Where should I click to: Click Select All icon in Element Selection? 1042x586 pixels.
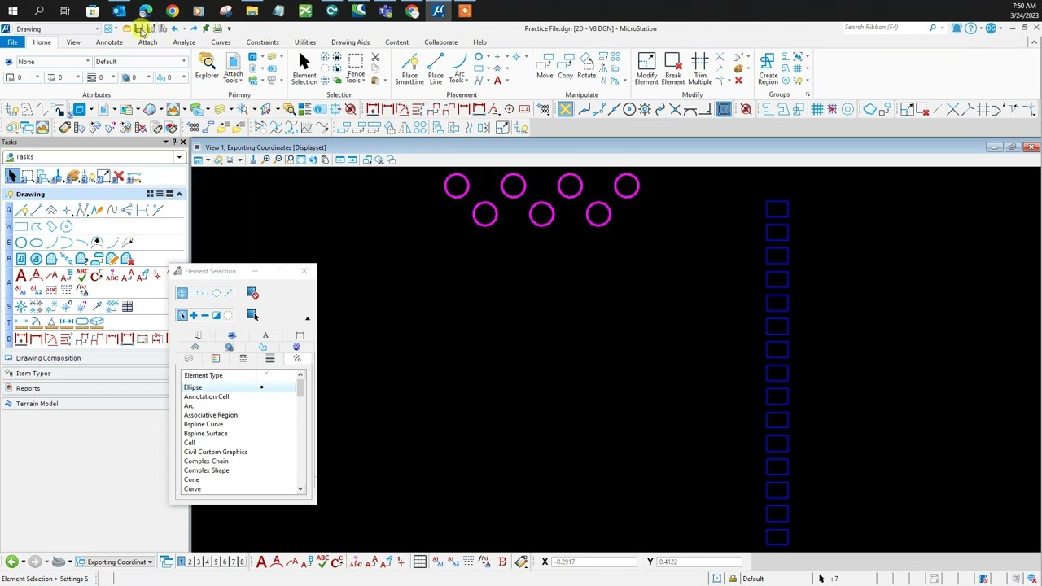pyautogui.click(x=252, y=315)
